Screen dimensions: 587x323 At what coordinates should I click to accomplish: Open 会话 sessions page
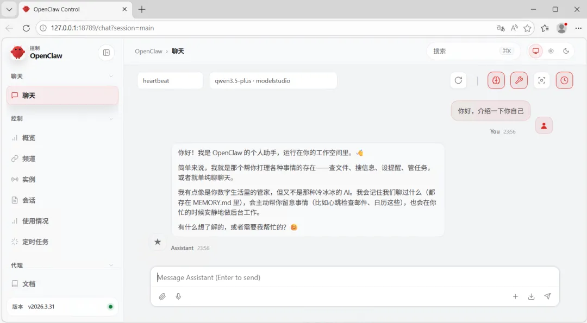click(x=63, y=200)
